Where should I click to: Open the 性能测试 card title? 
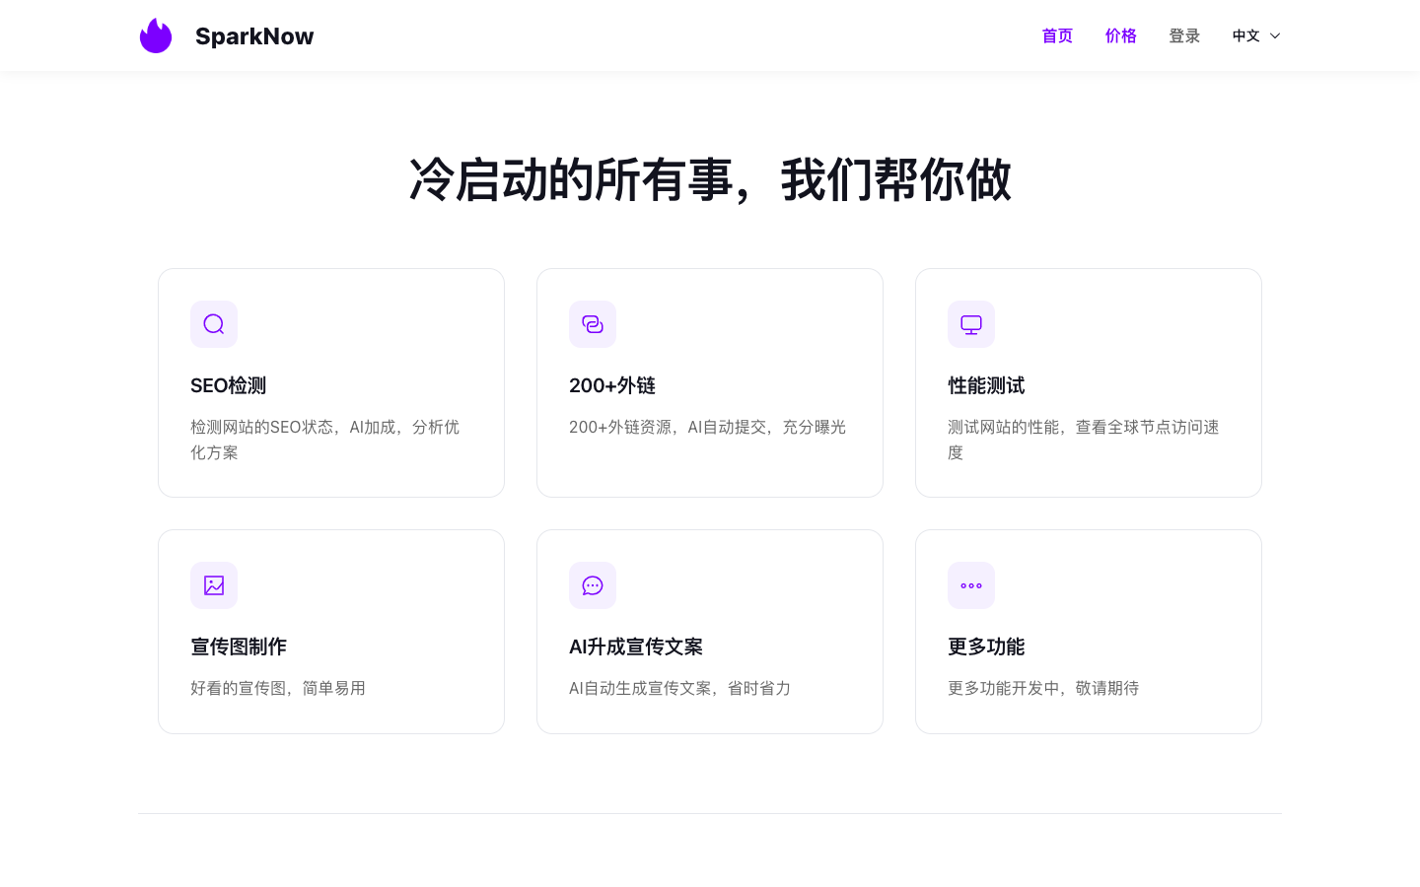tap(986, 385)
